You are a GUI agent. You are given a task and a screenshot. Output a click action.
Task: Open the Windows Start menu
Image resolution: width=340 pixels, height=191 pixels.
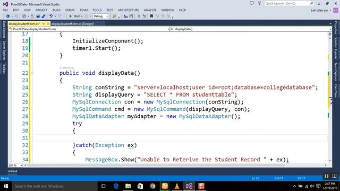[6, 186]
